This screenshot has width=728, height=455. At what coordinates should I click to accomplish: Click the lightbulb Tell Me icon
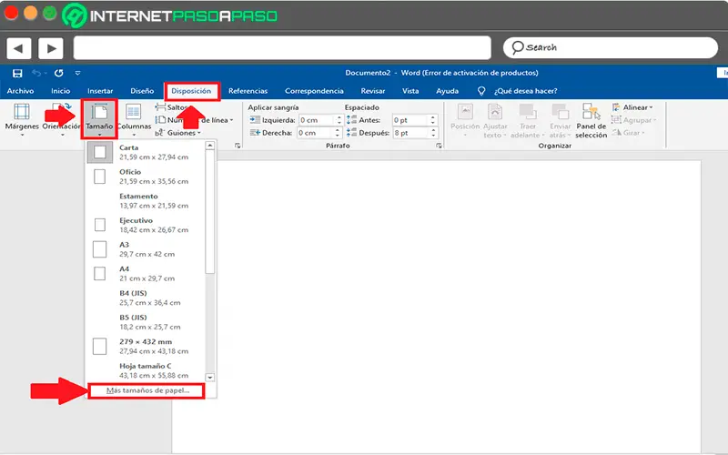coord(481,91)
